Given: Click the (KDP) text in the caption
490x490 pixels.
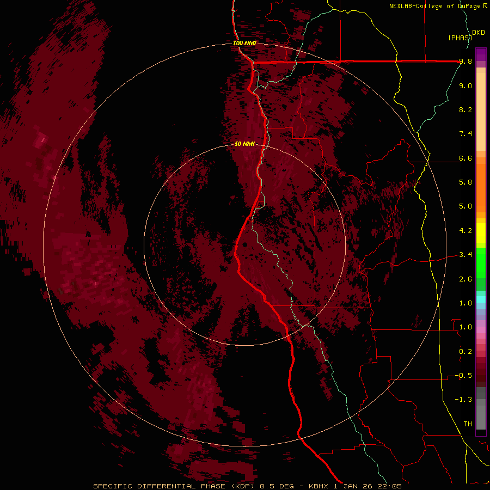Looking at the screenshot, I should click(x=244, y=486).
